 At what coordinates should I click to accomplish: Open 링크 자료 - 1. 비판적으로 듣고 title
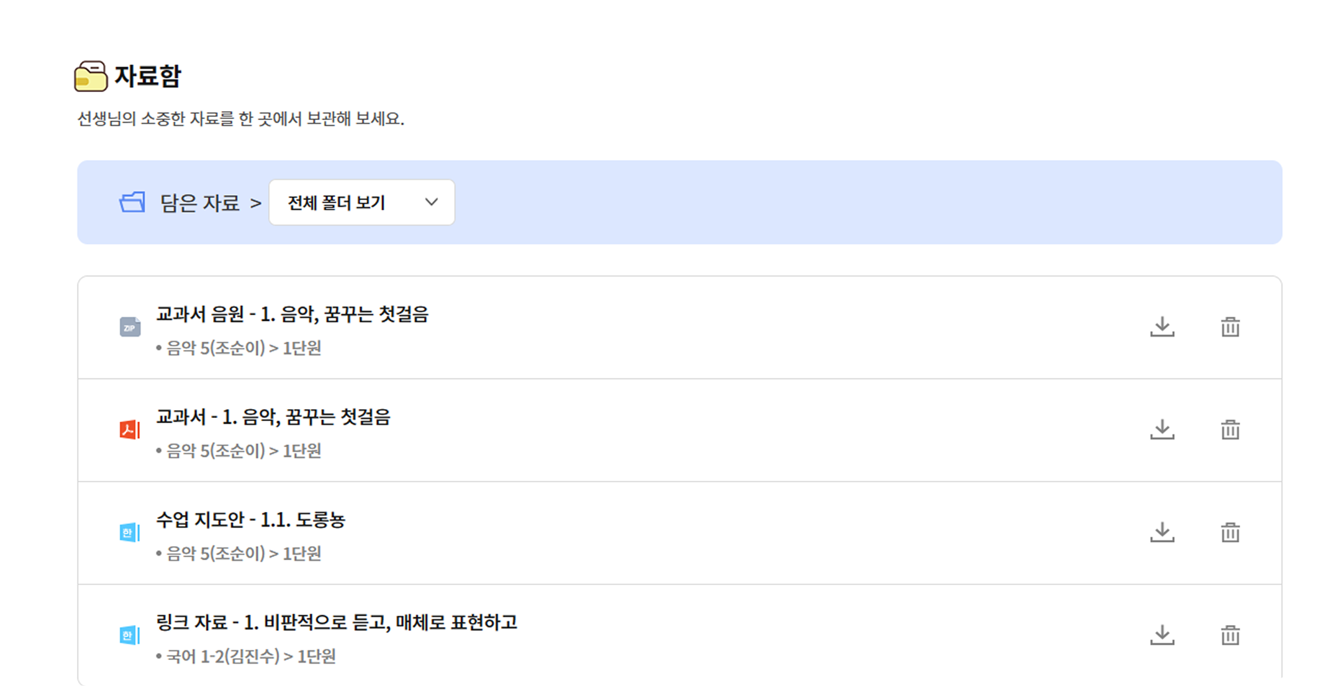click(337, 622)
